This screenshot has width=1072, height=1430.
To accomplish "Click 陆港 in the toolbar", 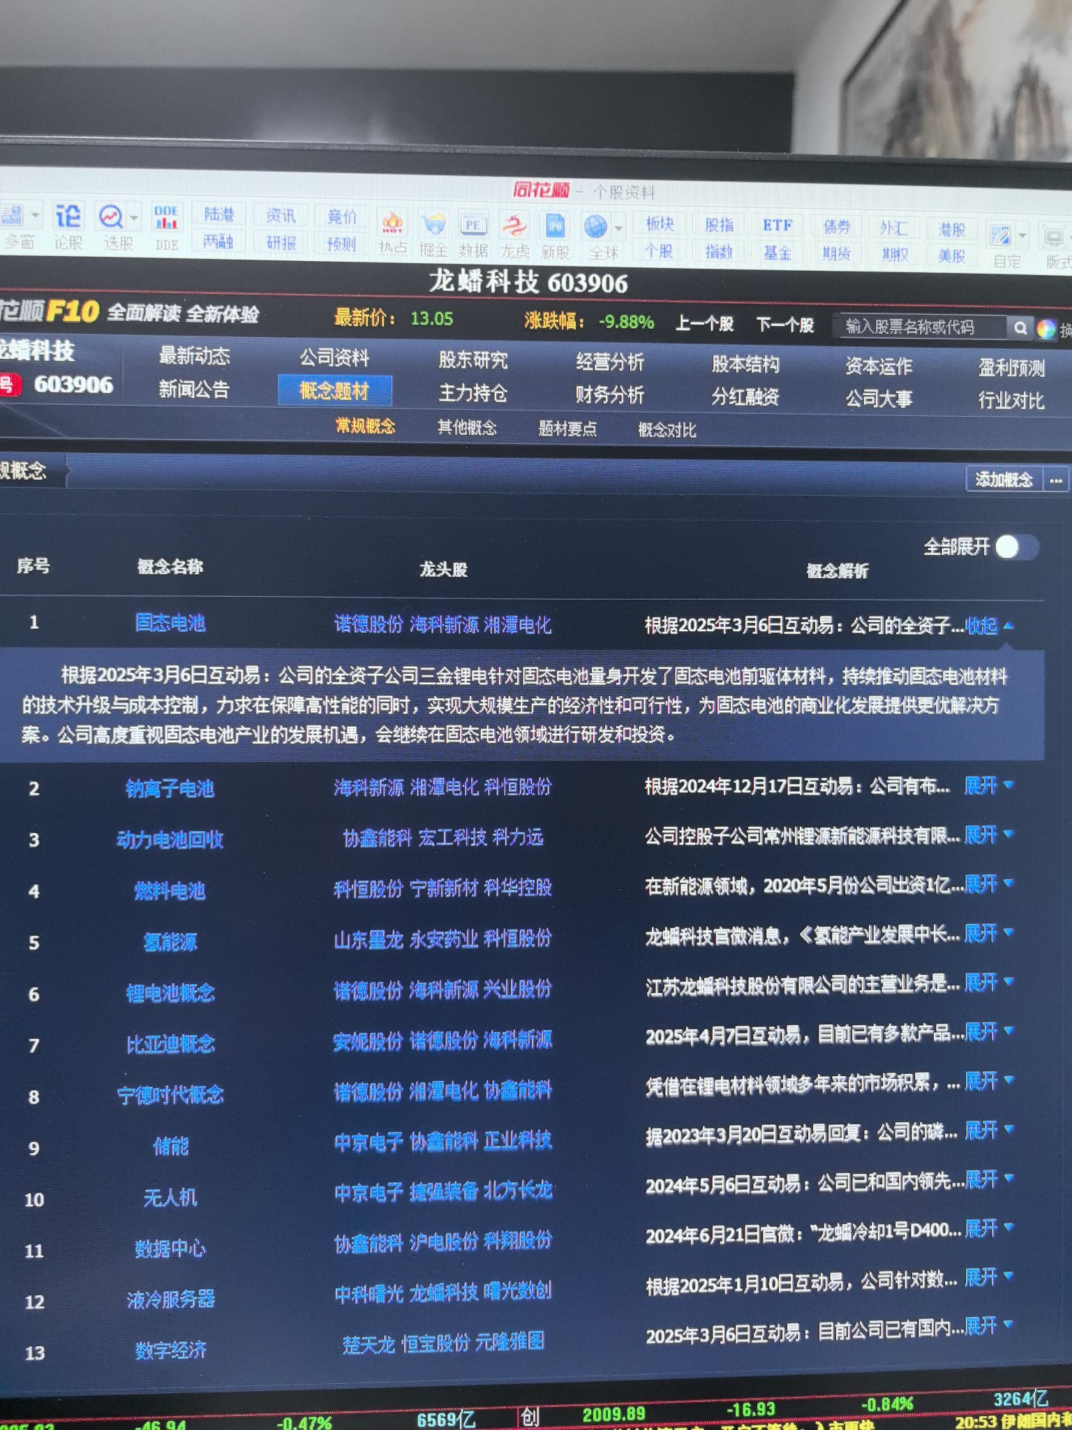I will coord(218,214).
